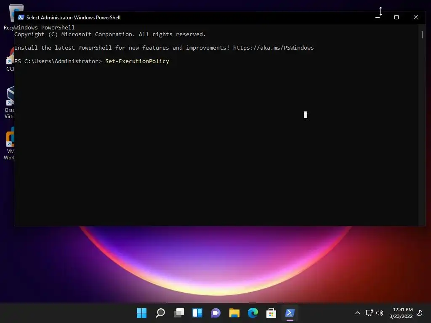Click the Select Administrator: Windows PowerShell title
Viewport: 431px width, 323px height.
point(73,18)
